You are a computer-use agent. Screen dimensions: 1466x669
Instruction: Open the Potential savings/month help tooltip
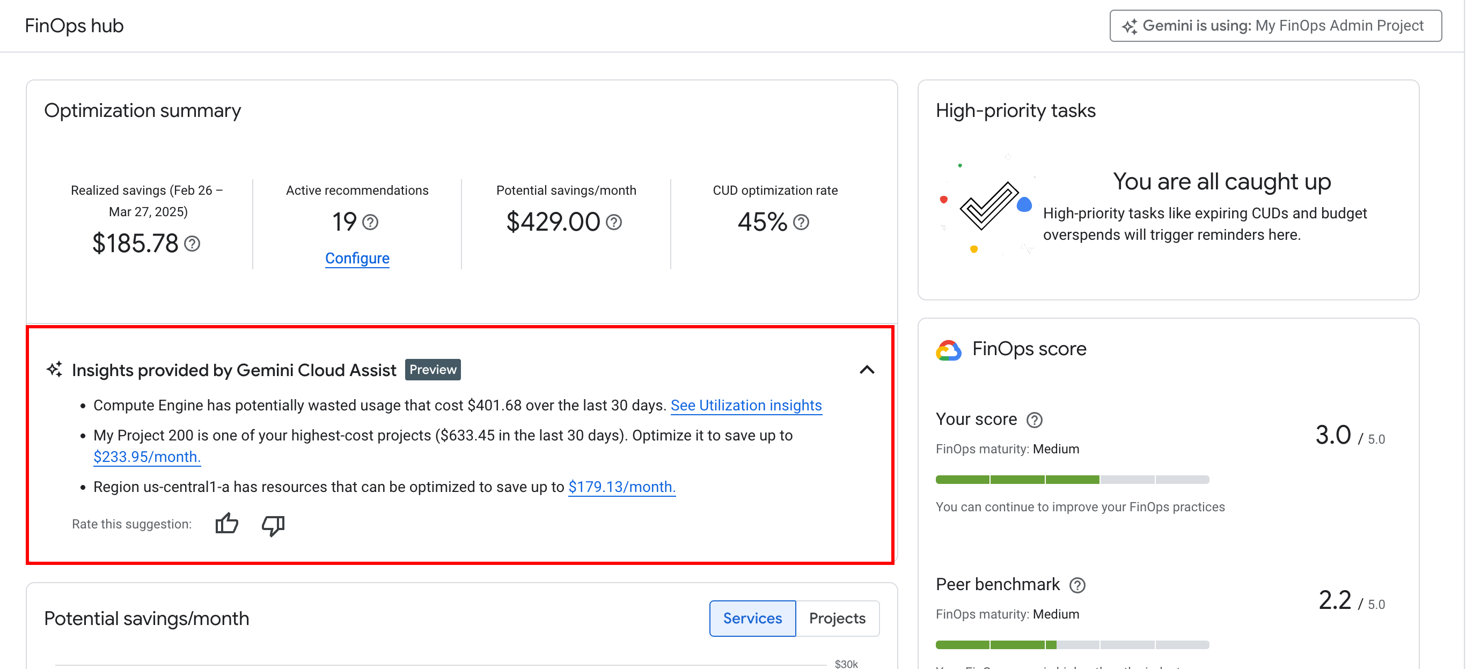pyautogui.click(x=614, y=223)
